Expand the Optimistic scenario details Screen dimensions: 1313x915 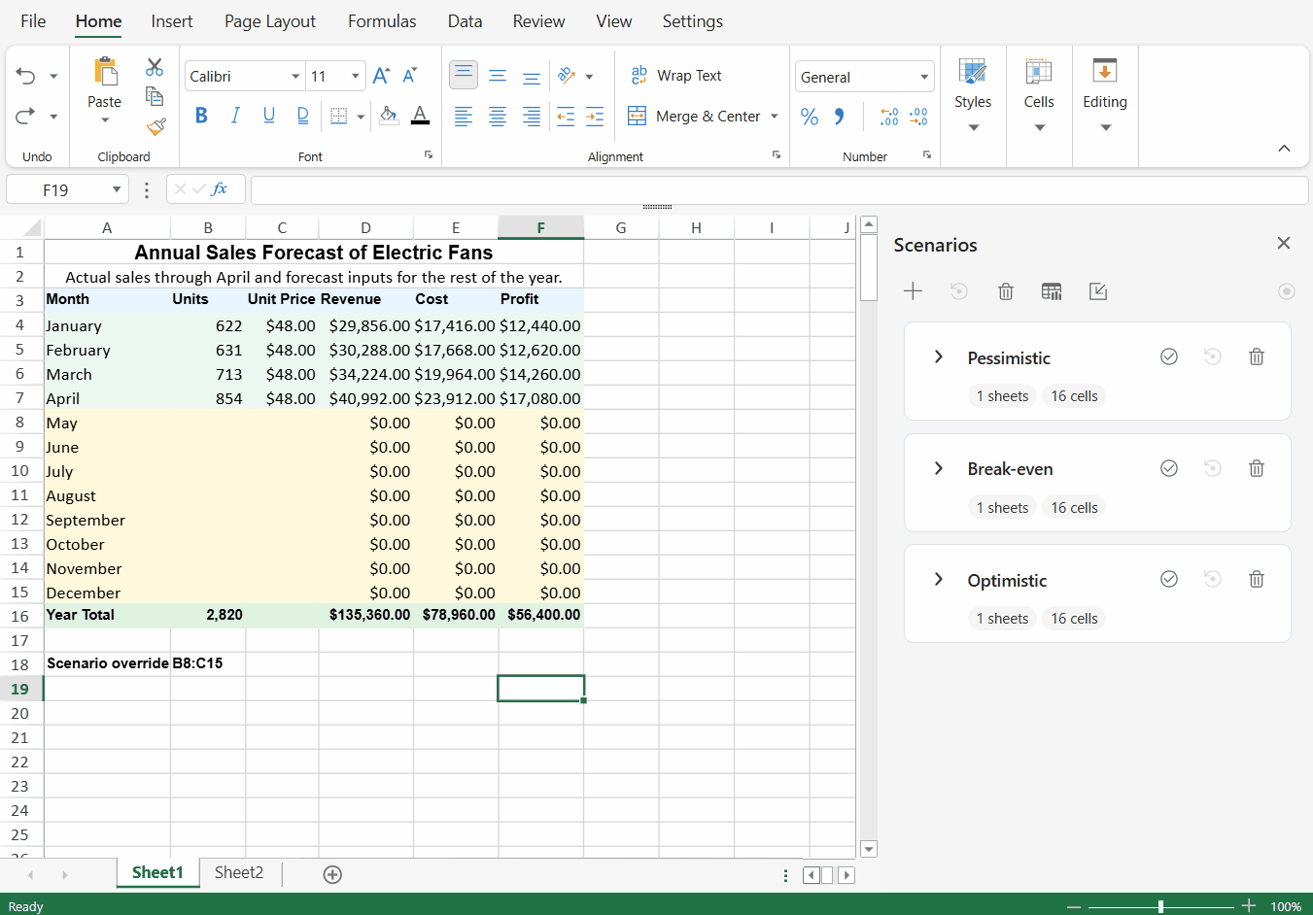938,579
